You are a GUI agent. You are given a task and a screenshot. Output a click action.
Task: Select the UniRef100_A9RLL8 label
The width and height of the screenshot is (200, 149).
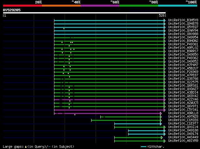(x=183, y=113)
